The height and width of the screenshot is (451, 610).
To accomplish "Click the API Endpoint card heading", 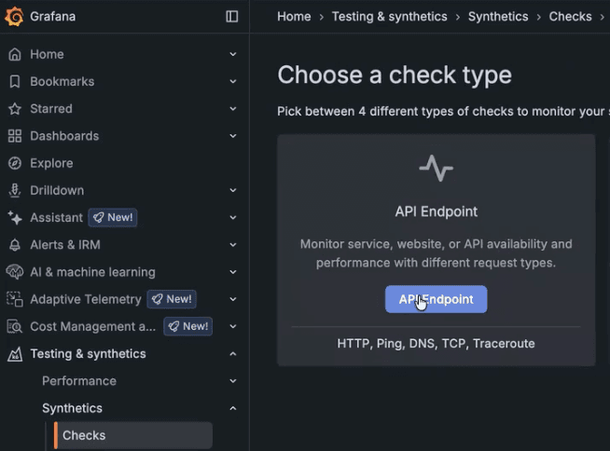I will point(437,212).
